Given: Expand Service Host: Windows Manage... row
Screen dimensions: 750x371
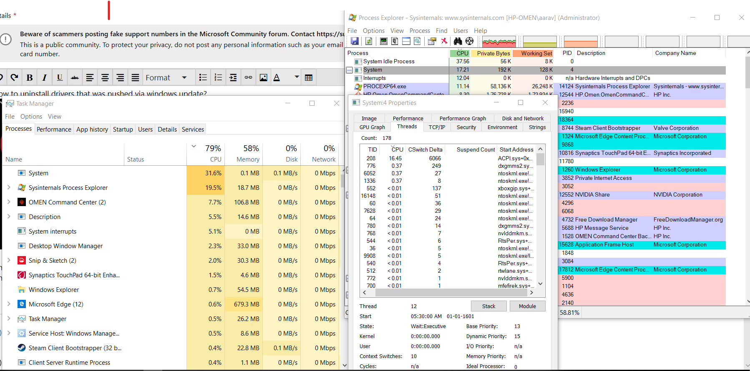Looking at the screenshot, I should coord(9,333).
